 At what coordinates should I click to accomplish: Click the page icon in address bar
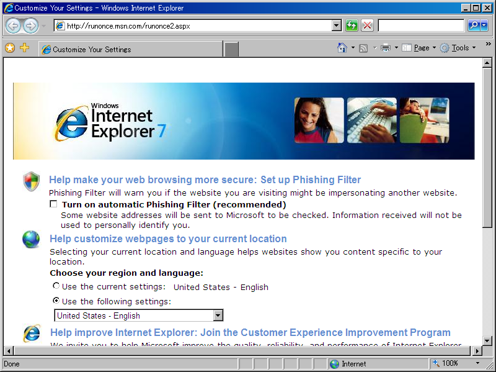point(60,25)
